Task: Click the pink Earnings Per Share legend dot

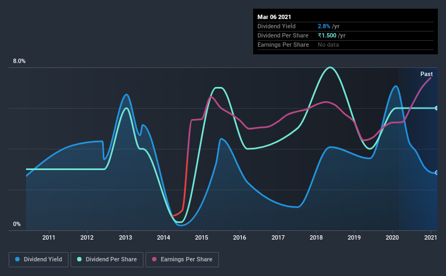Action: (x=154, y=259)
